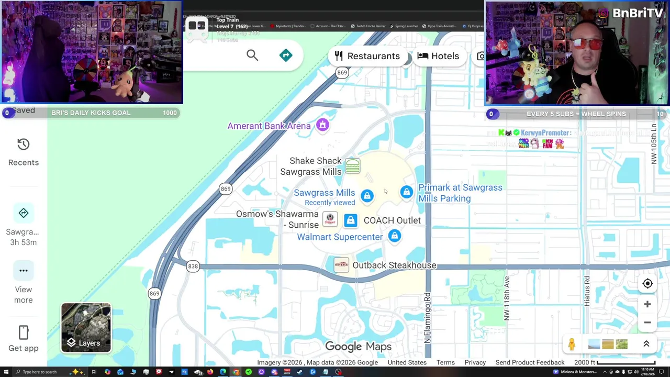
Task: Open Recents in the sidebar
Action: (x=23, y=152)
